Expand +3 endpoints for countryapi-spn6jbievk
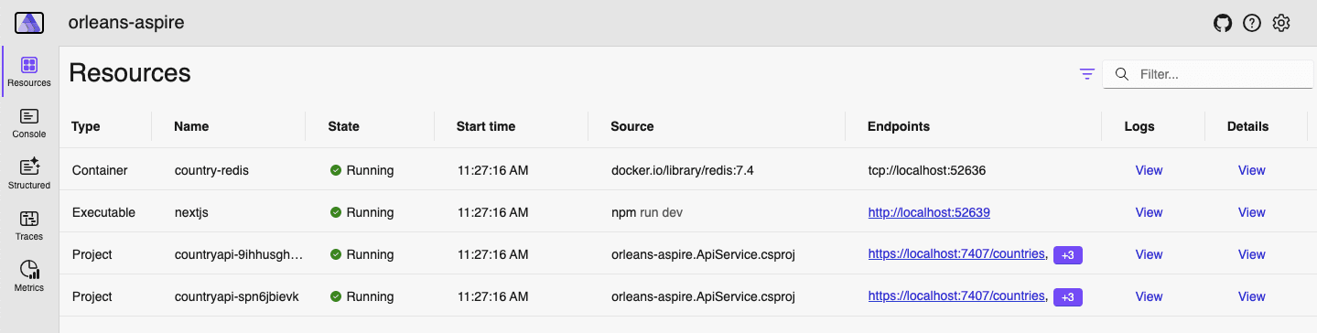 [x=1068, y=297]
